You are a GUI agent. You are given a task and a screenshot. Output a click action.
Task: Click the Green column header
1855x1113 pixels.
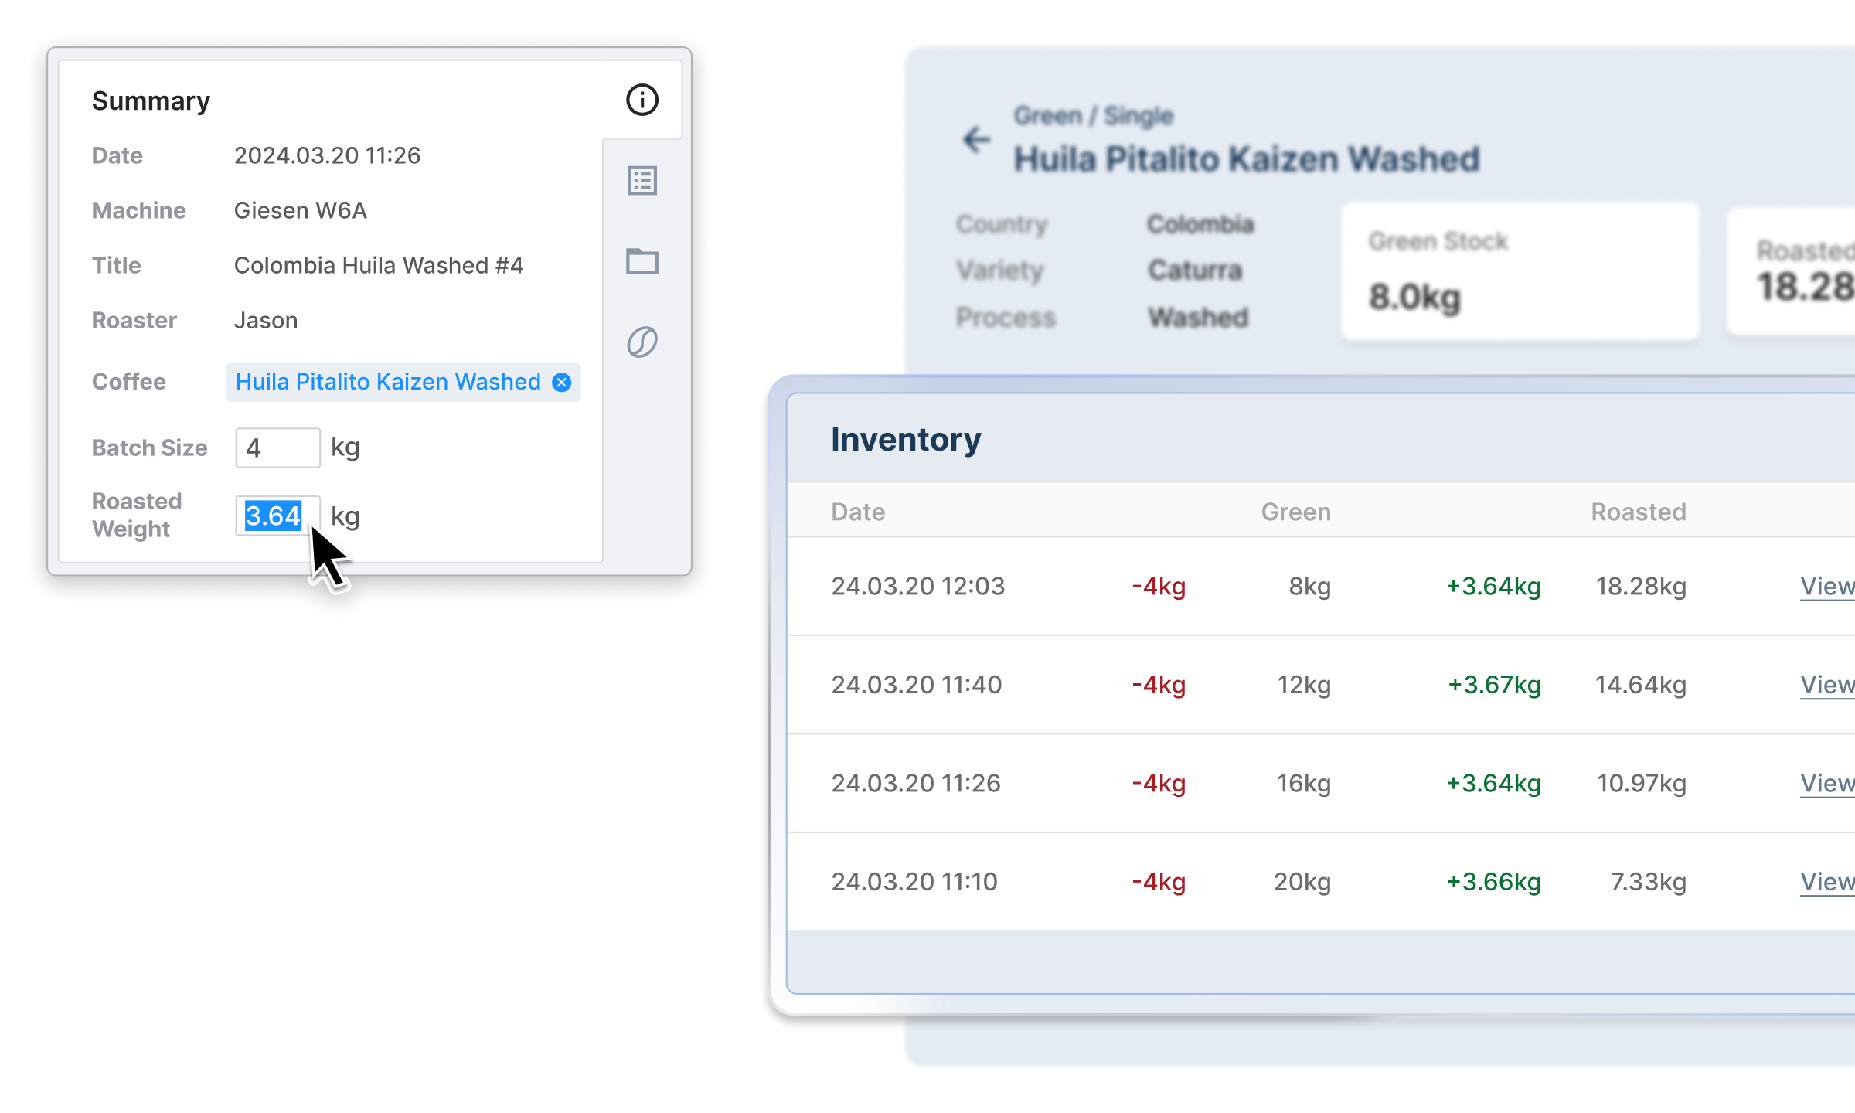(x=1295, y=512)
